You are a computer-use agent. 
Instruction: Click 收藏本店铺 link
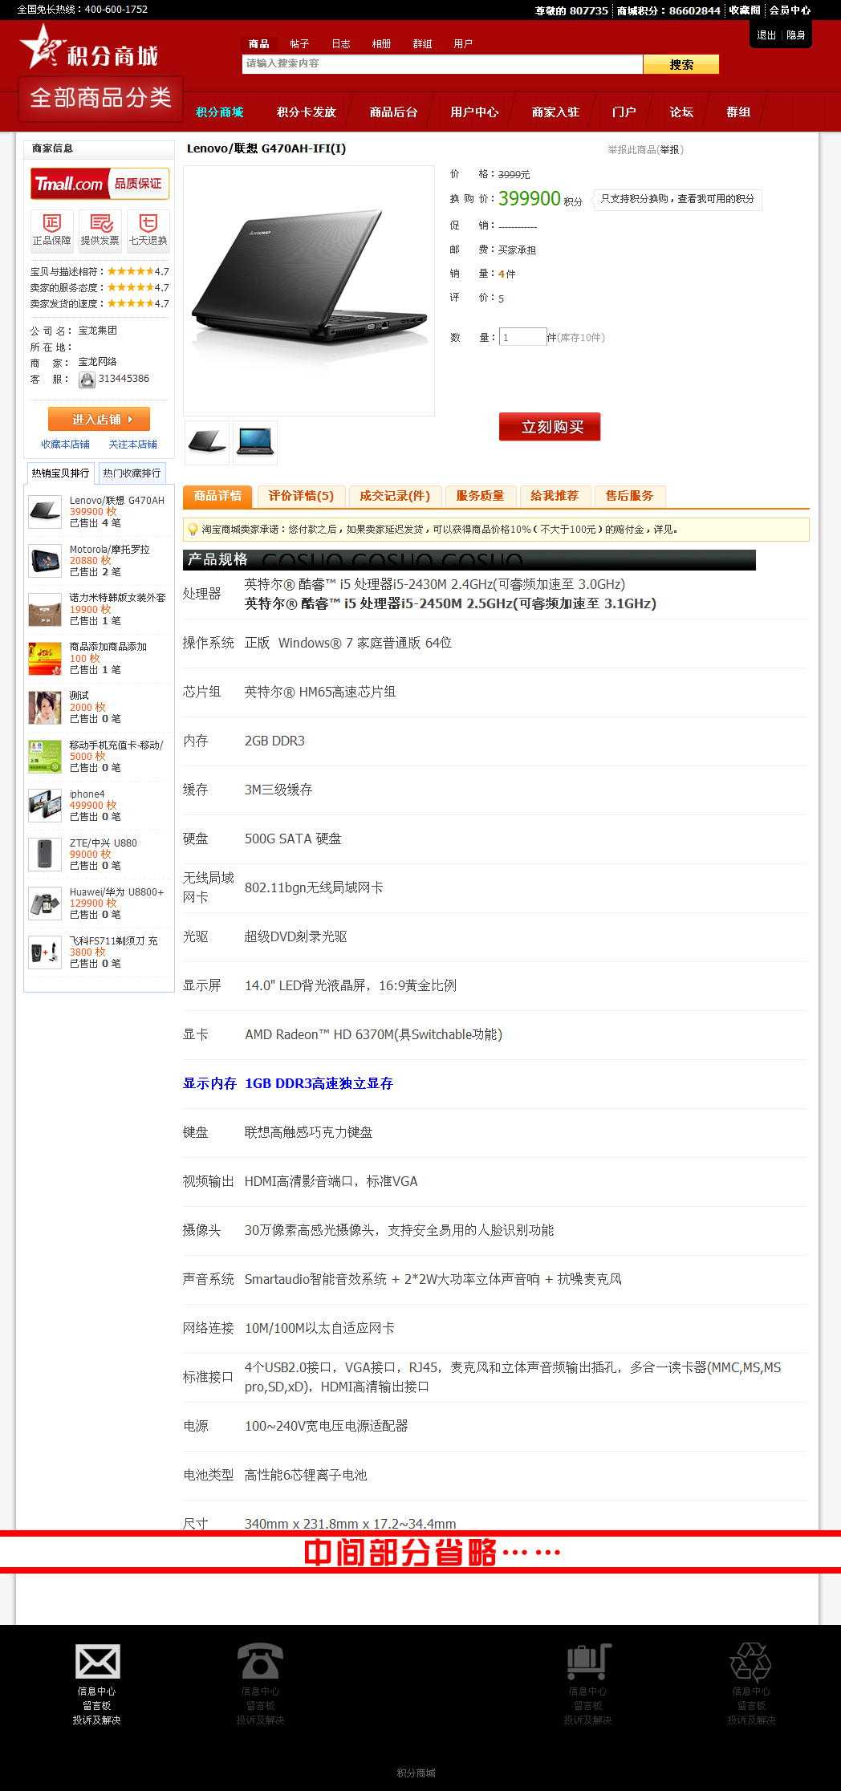click(66, 445)
